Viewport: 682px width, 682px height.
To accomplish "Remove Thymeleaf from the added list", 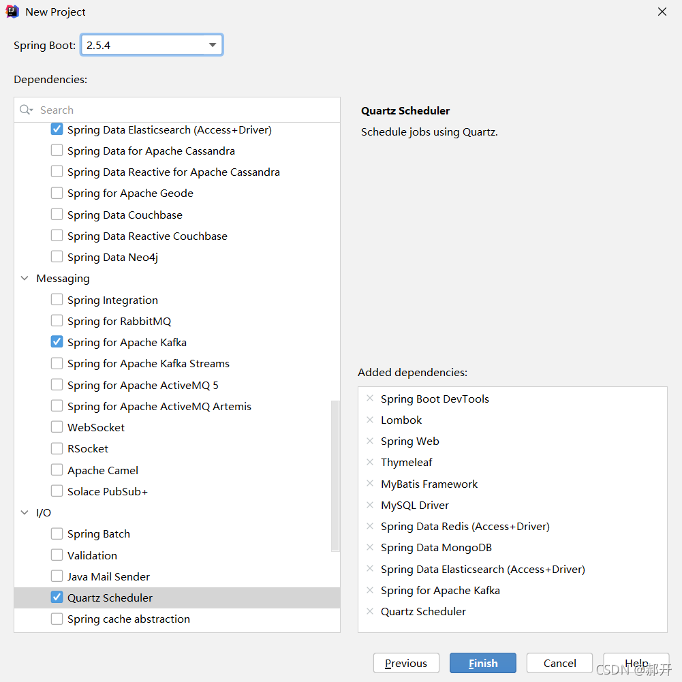I will [x=370, y=461].
